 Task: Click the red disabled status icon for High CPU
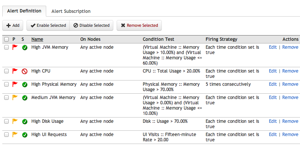click(25, 71)
